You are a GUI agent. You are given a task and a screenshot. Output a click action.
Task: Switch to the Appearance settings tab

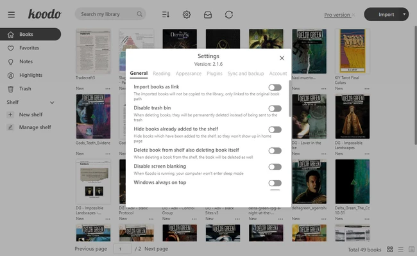[x=189, y=74]
